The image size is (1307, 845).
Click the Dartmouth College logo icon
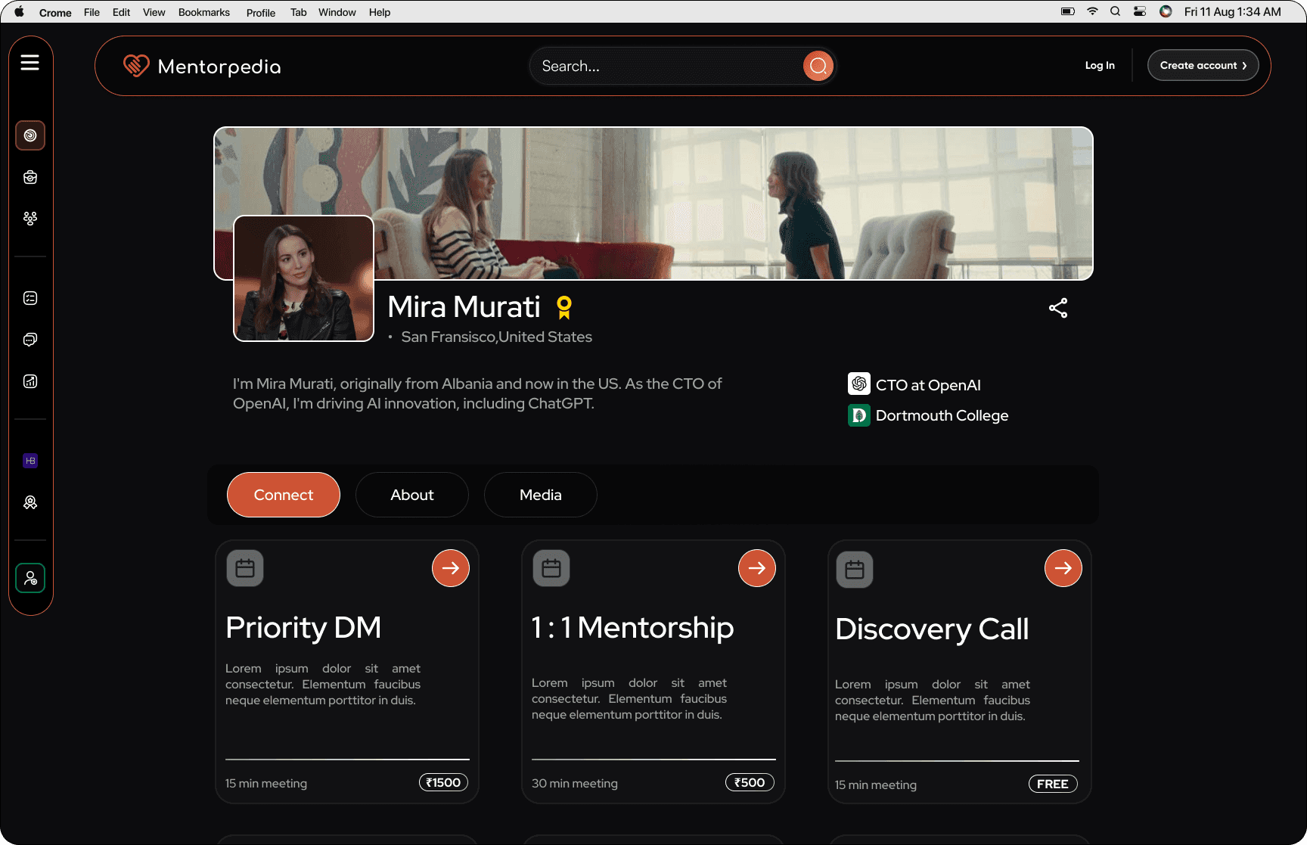point(859,415)
